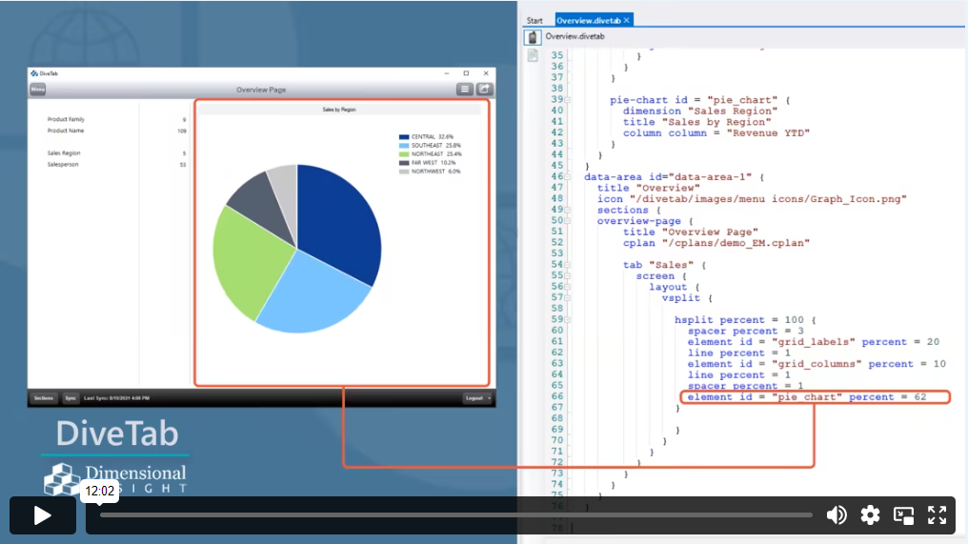Collapse the screen block at line 55
The height and width of the screenshot is (544, 968).
click(x=567, y=276)
